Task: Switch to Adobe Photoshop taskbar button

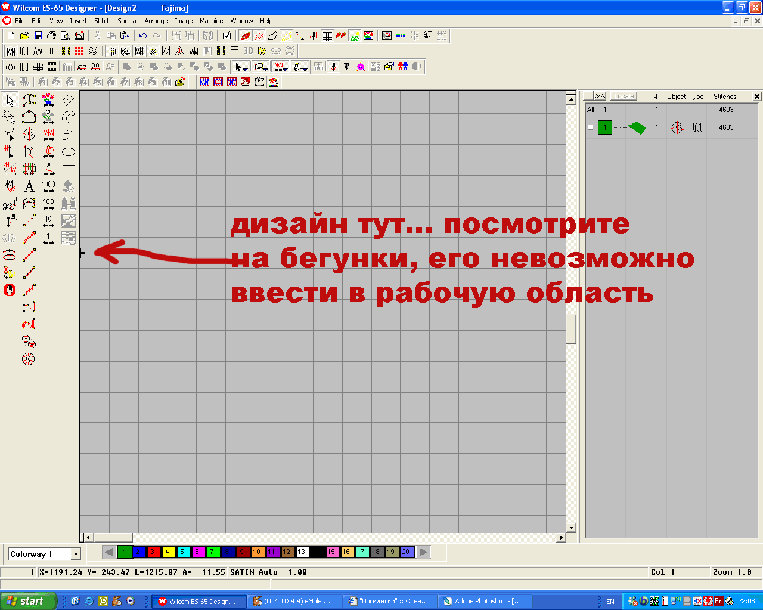Action: 485,601
